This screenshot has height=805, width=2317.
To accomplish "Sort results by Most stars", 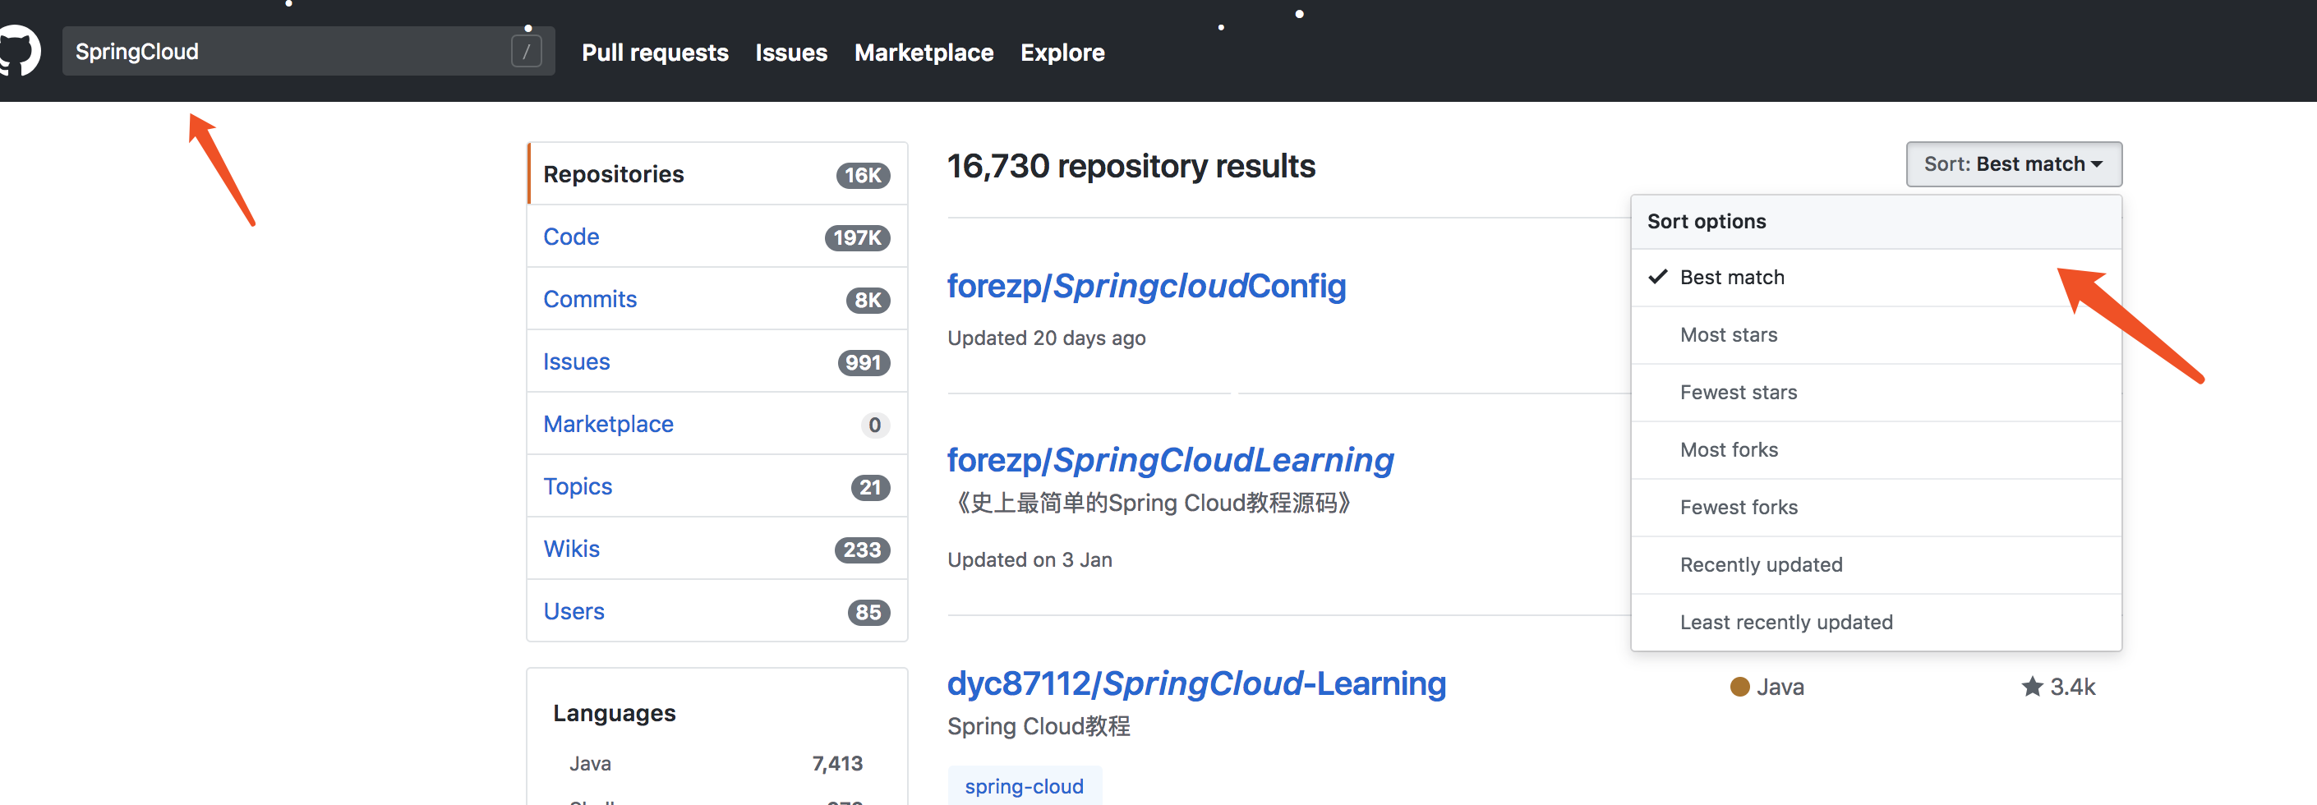I will coord(1875,334).
